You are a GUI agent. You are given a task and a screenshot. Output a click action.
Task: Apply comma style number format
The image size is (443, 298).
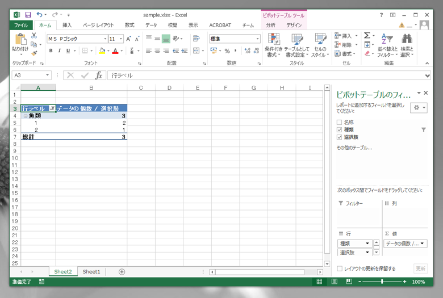coord(235,51)
